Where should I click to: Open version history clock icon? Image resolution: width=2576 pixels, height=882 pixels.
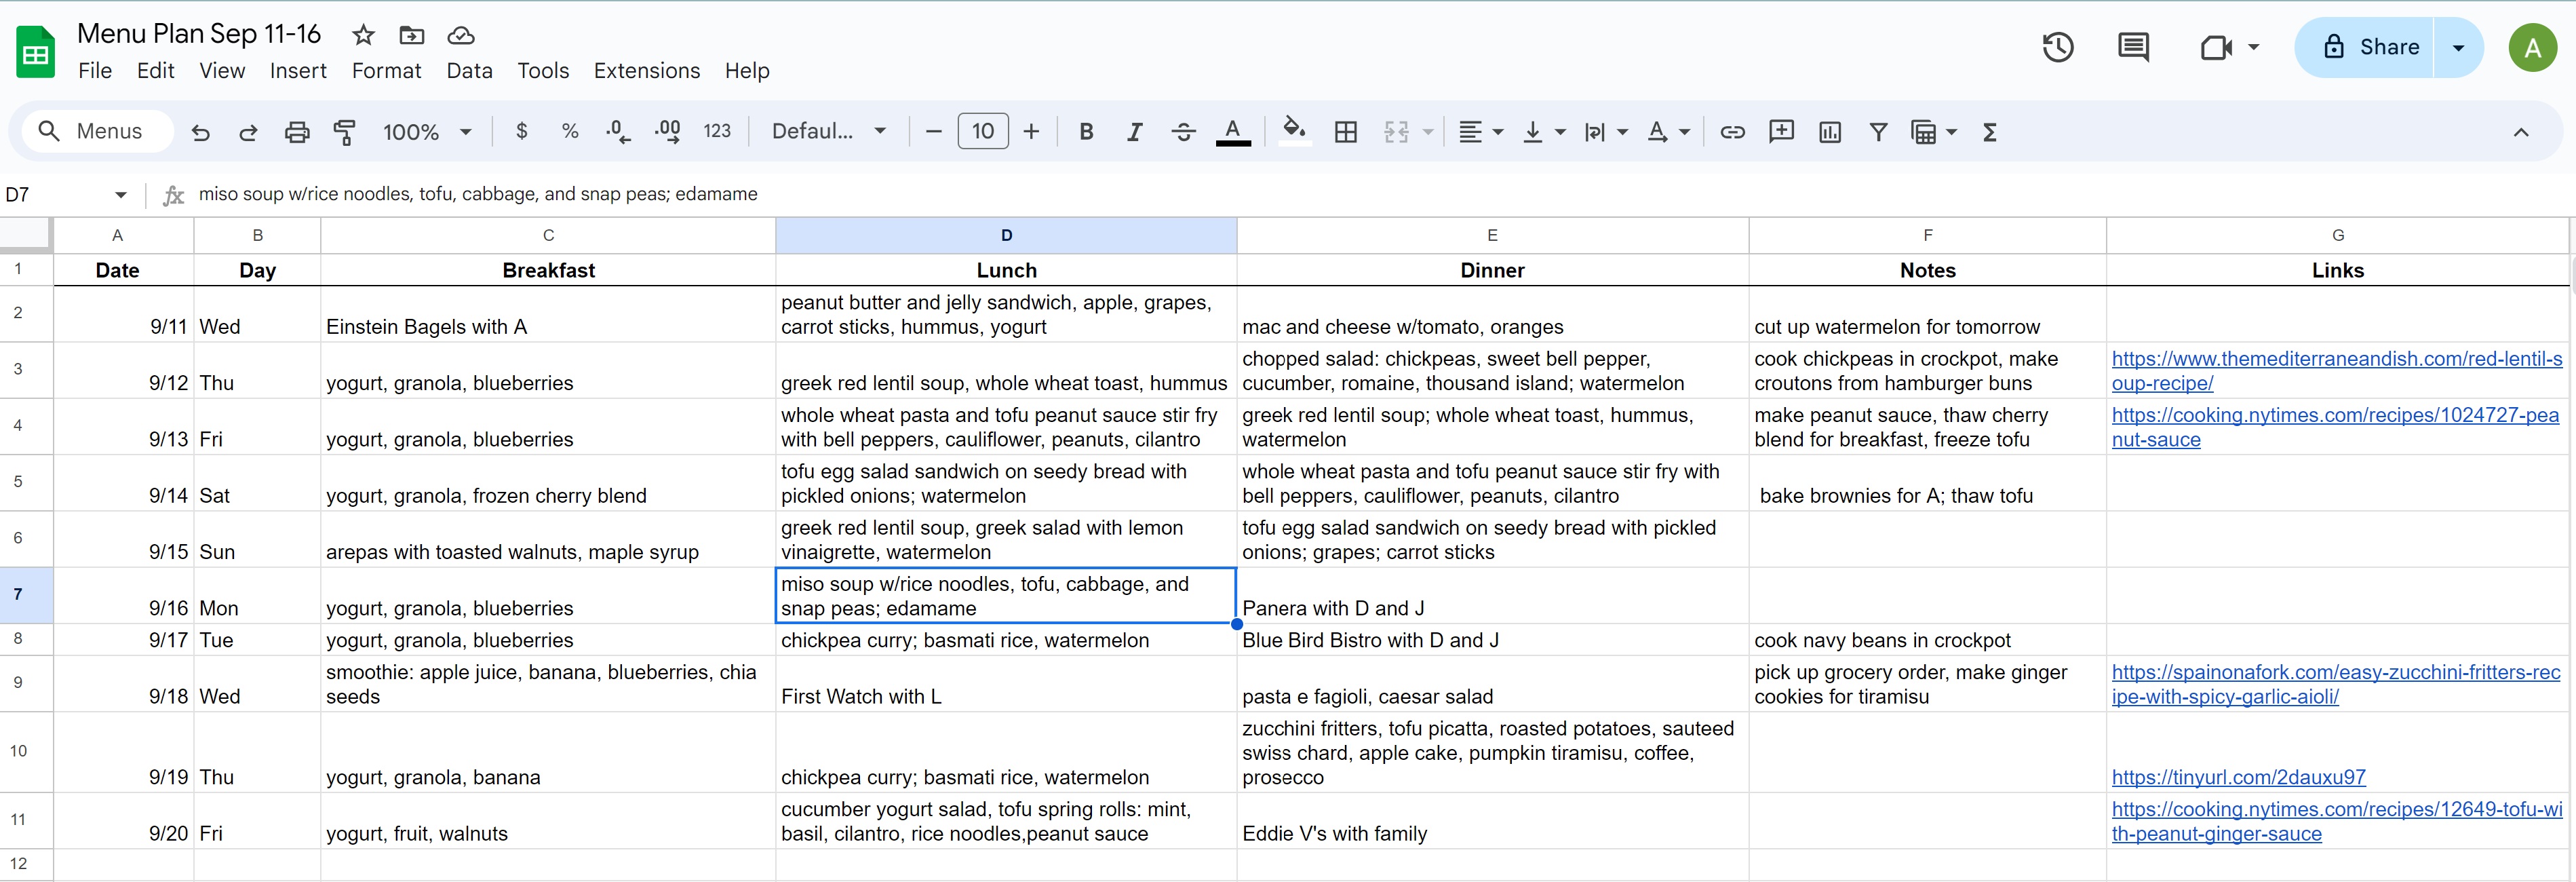(2057, 47)
